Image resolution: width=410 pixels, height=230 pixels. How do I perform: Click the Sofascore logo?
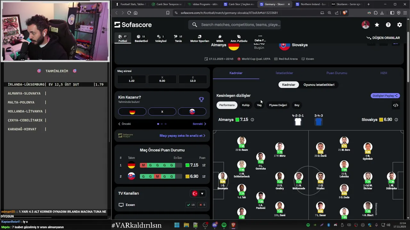click(x=133, y=25)
